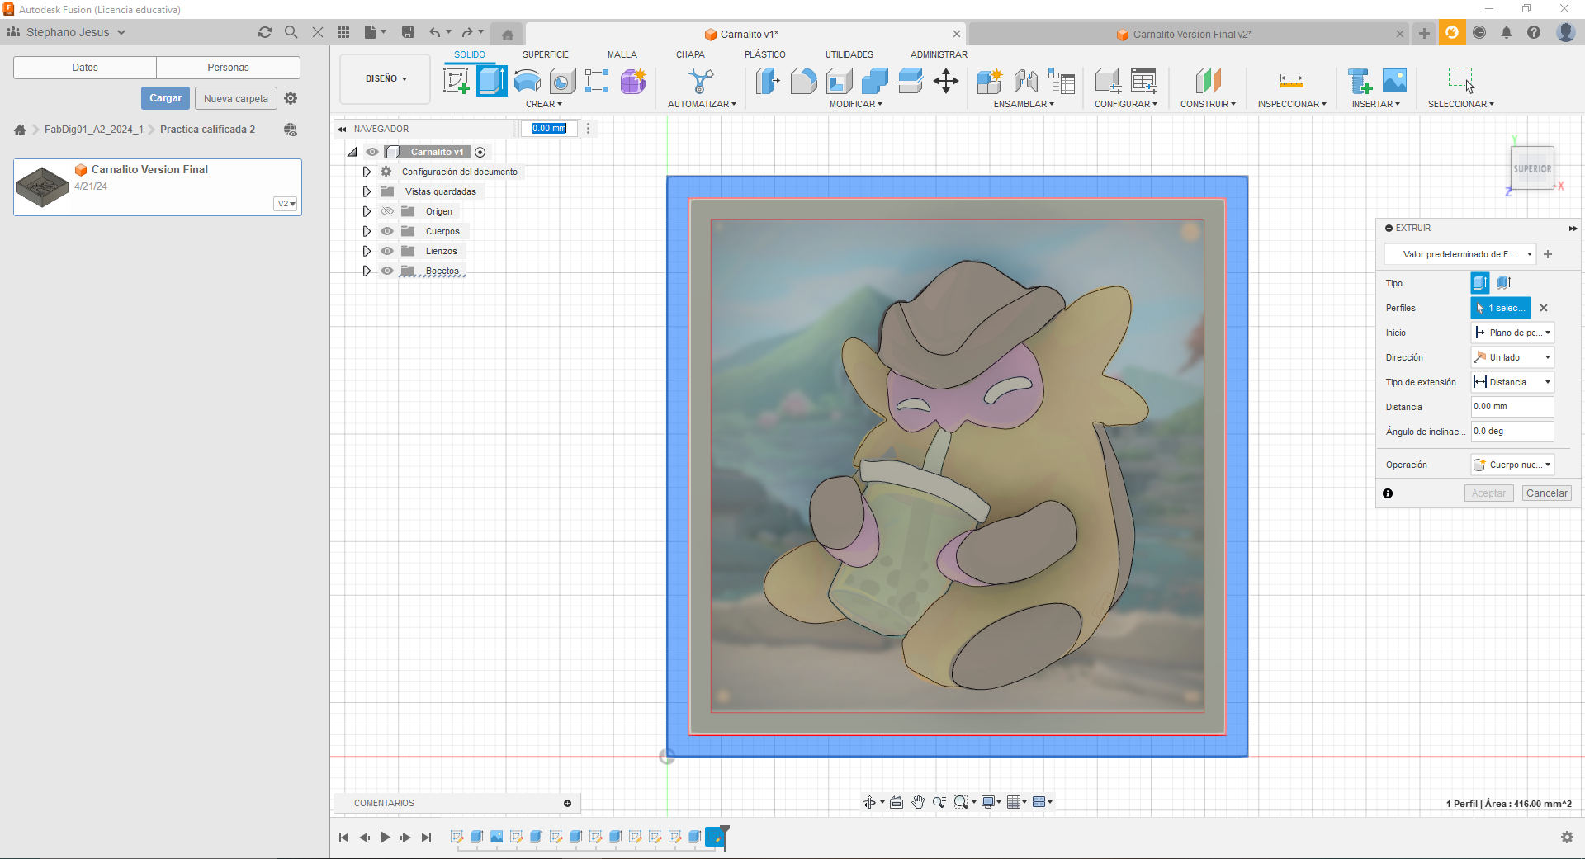
Task: Open the Measure tool
Action: point(1292,81)
